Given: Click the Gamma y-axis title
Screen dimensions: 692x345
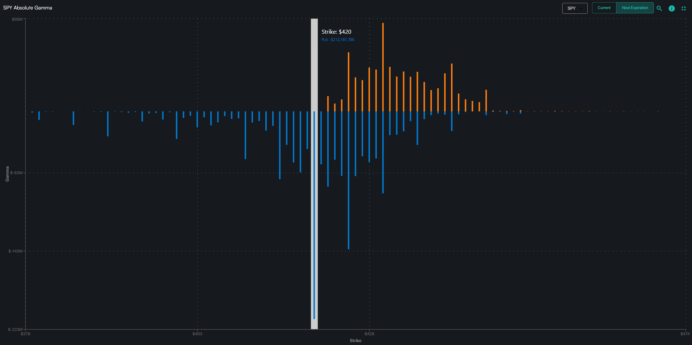Looking at the screenshot, I should pos(7,174).
